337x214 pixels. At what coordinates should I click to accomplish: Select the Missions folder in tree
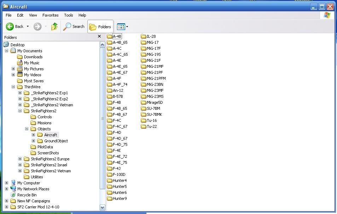coord(45,123)
